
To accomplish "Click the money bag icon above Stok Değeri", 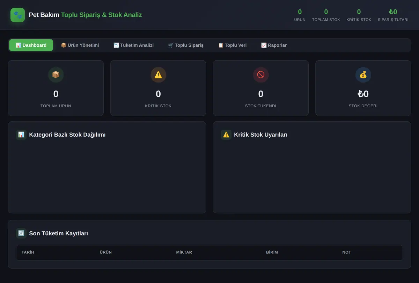I will 363,75.
